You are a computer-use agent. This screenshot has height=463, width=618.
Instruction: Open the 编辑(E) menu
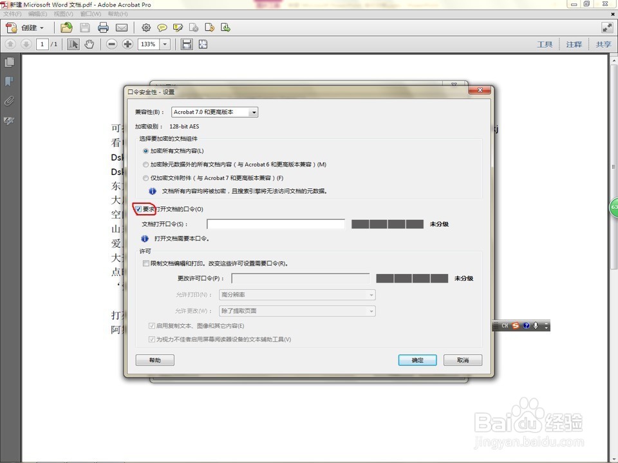click(x=37, y=14)
